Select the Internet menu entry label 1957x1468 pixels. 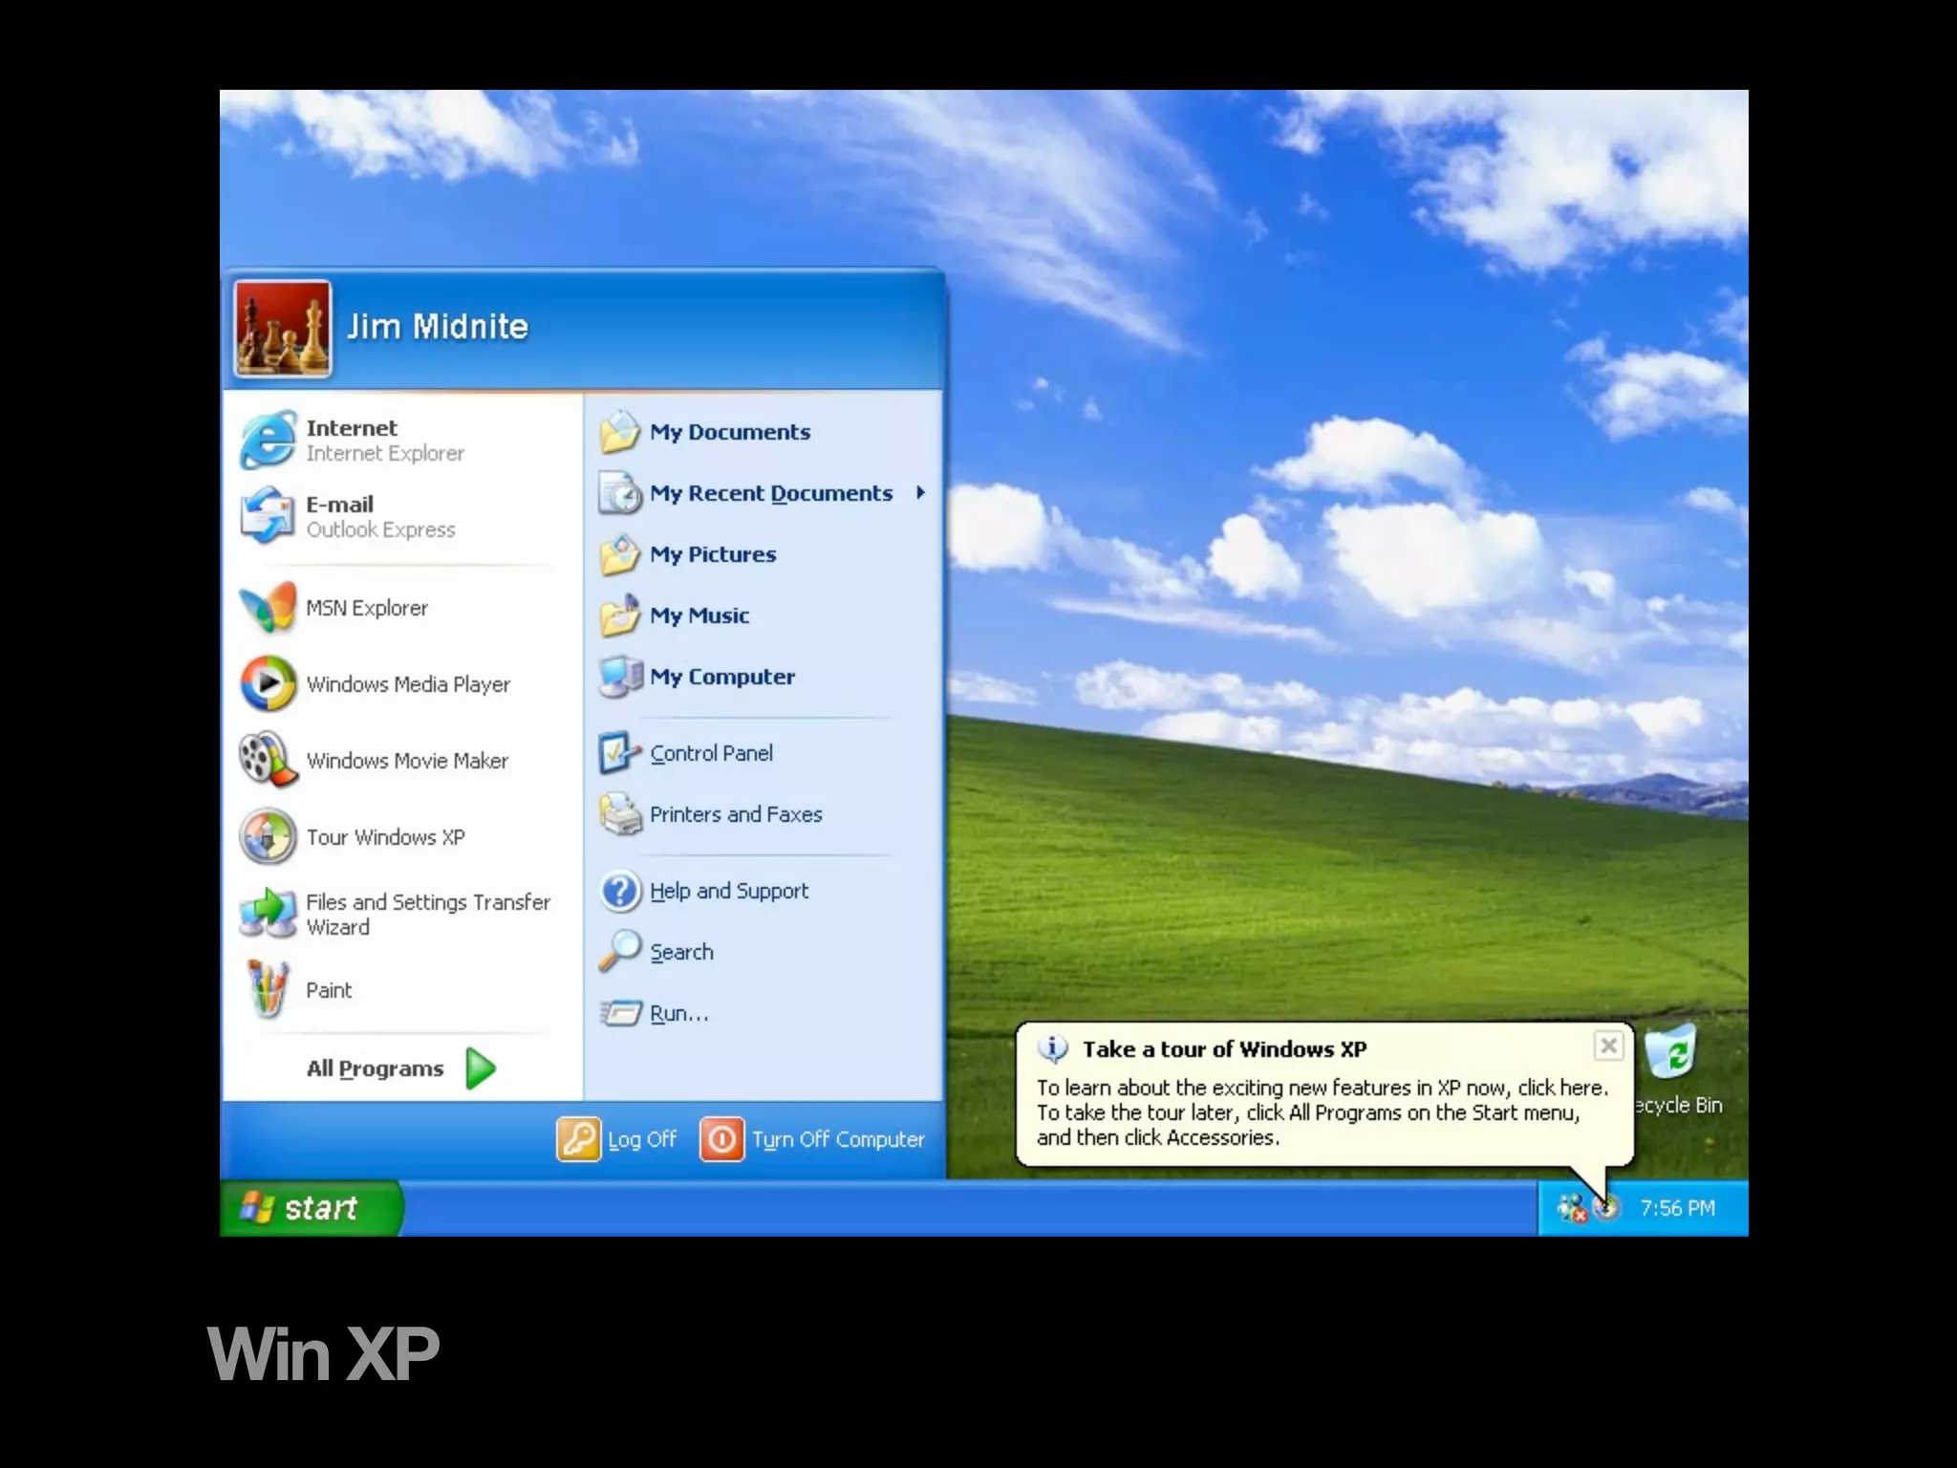[352, 428]
